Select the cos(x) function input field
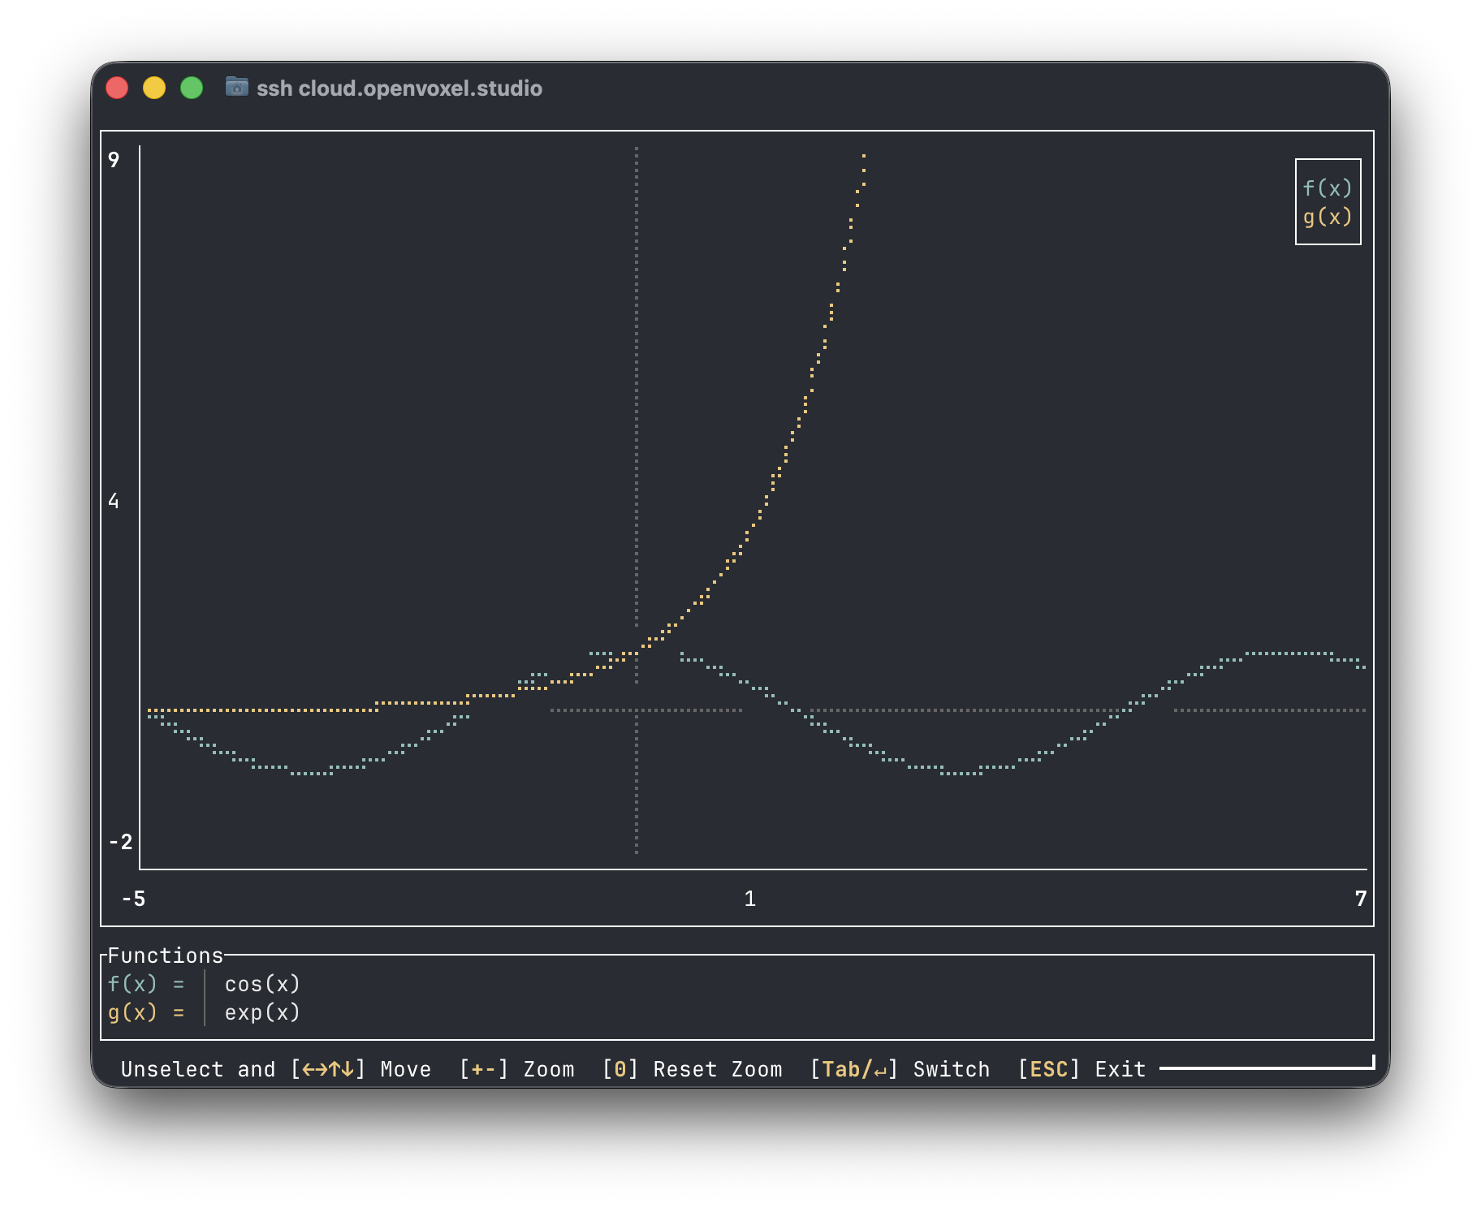1481x1208 pixels. [x=262, y=984]
